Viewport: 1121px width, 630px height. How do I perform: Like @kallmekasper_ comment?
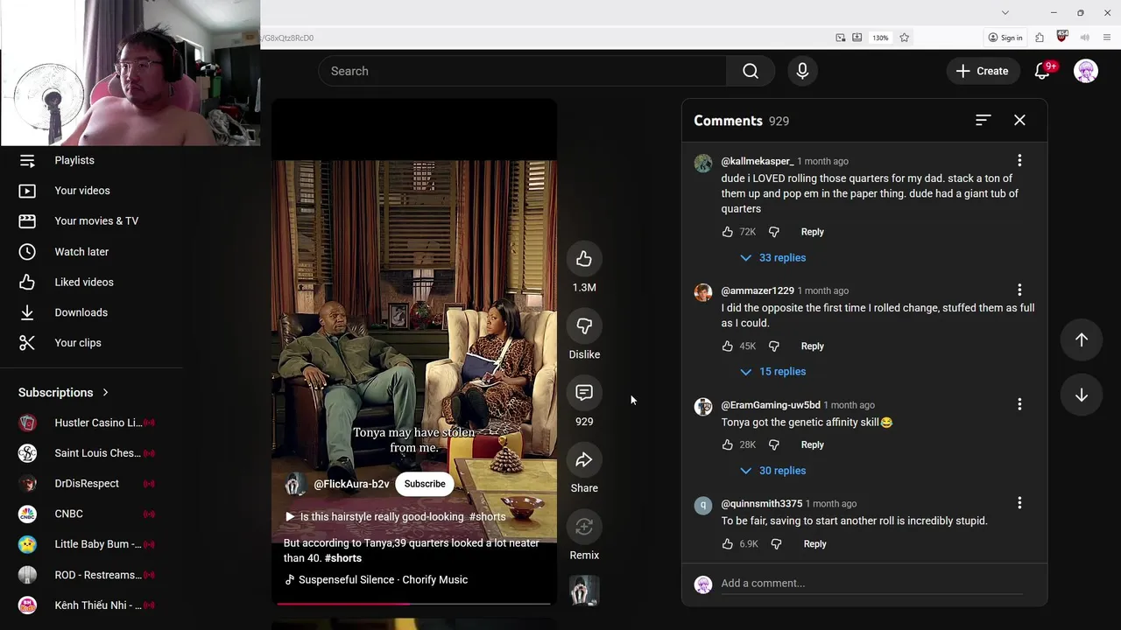point(728,232)
